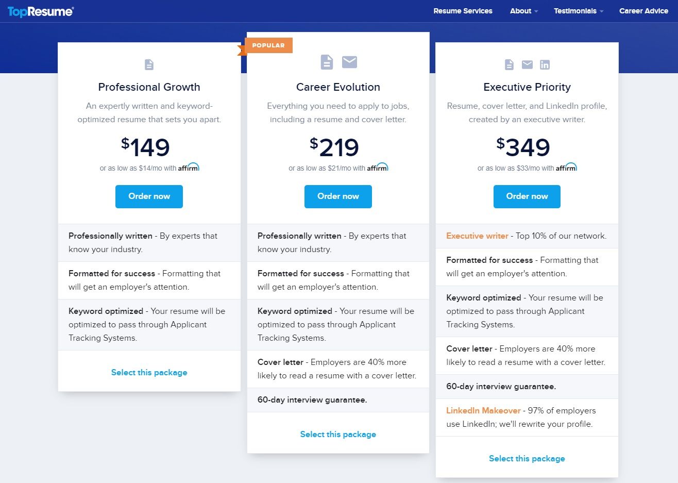Select this package under Professional Growth

149,372
